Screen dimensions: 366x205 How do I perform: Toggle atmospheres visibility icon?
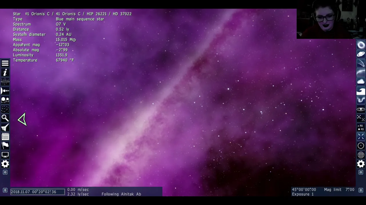[361, 72]
